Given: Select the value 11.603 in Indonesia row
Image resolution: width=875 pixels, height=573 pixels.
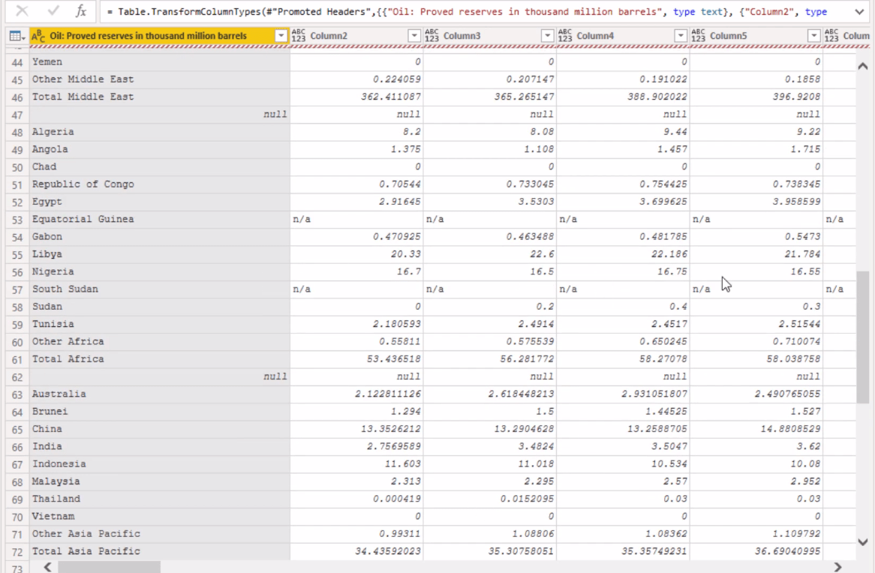Looking at the screenshot, I should [356, 464].
